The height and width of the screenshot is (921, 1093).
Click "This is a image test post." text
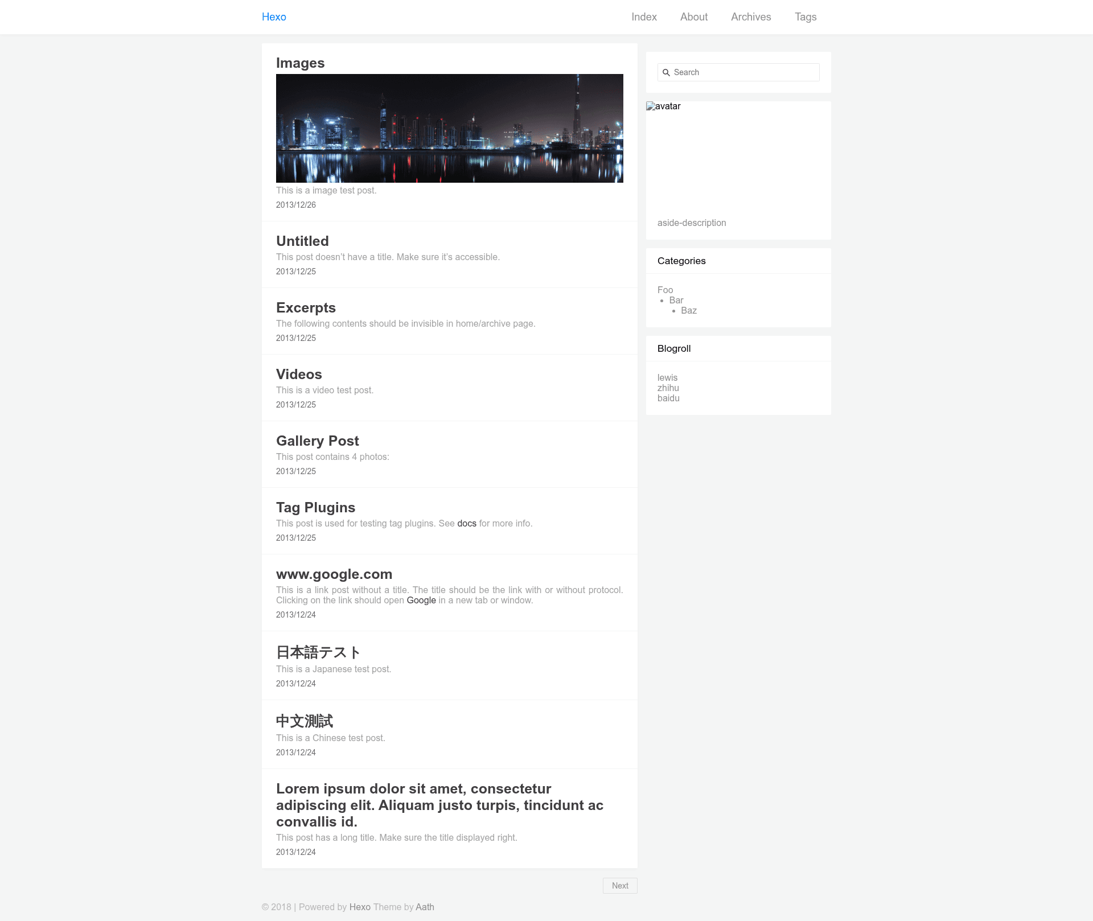point(326,190)
